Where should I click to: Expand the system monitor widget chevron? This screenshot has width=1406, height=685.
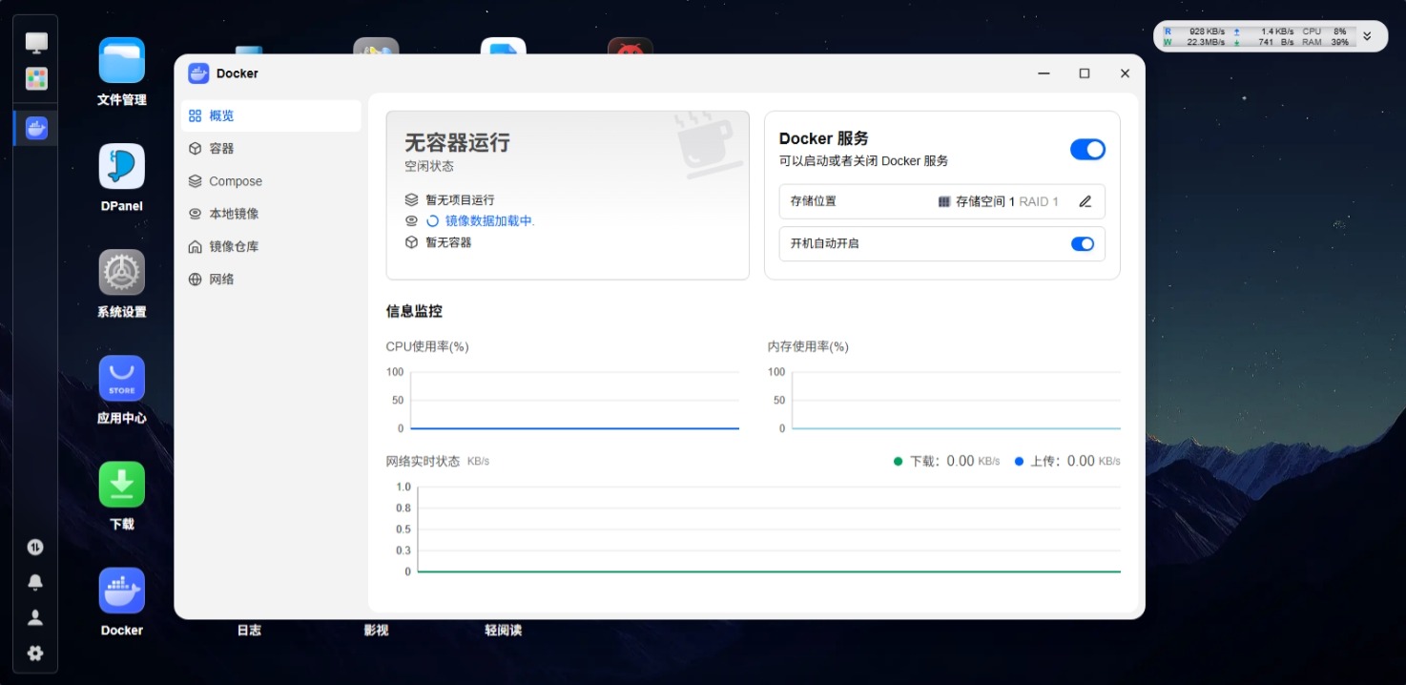pos(1367,36)
